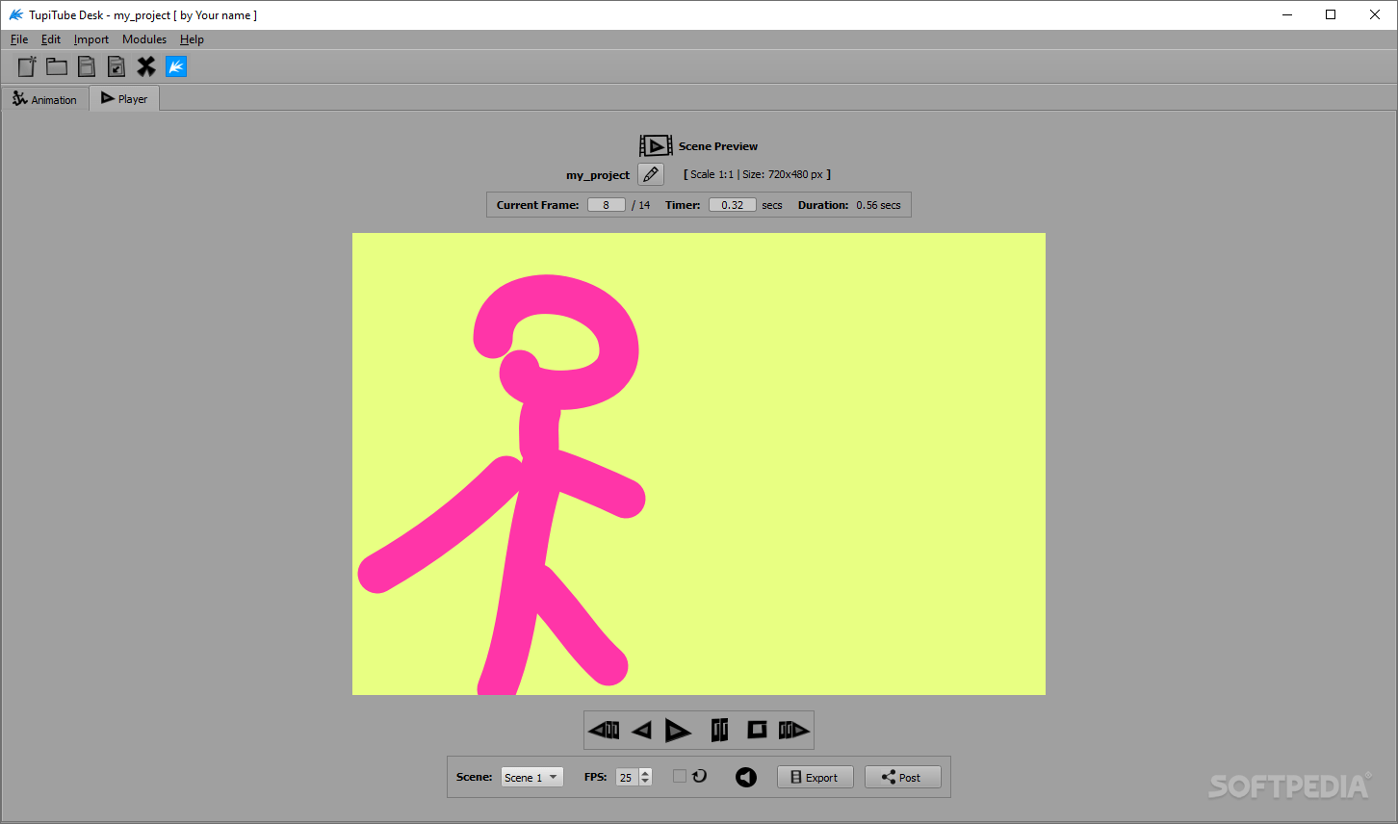Pause the scene preview
The height and width of the screenshot is (824, 1398).
click(x=719, y=731)
